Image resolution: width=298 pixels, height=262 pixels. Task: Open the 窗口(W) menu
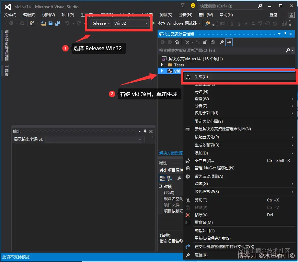(206, 15)
